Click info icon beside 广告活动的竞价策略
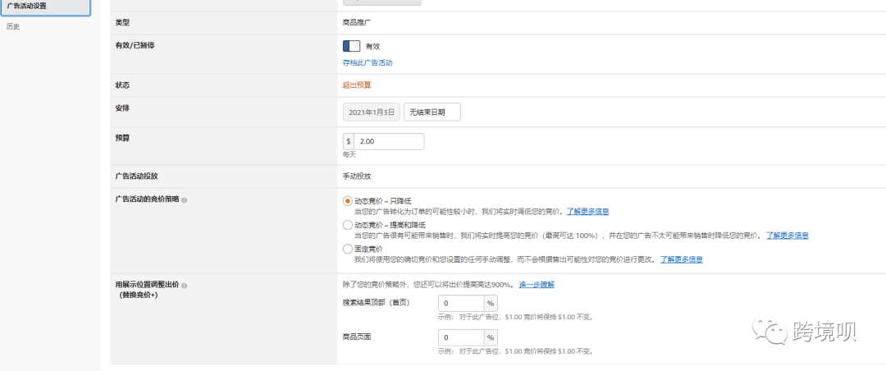886x371 pixels. coord(184,200)
